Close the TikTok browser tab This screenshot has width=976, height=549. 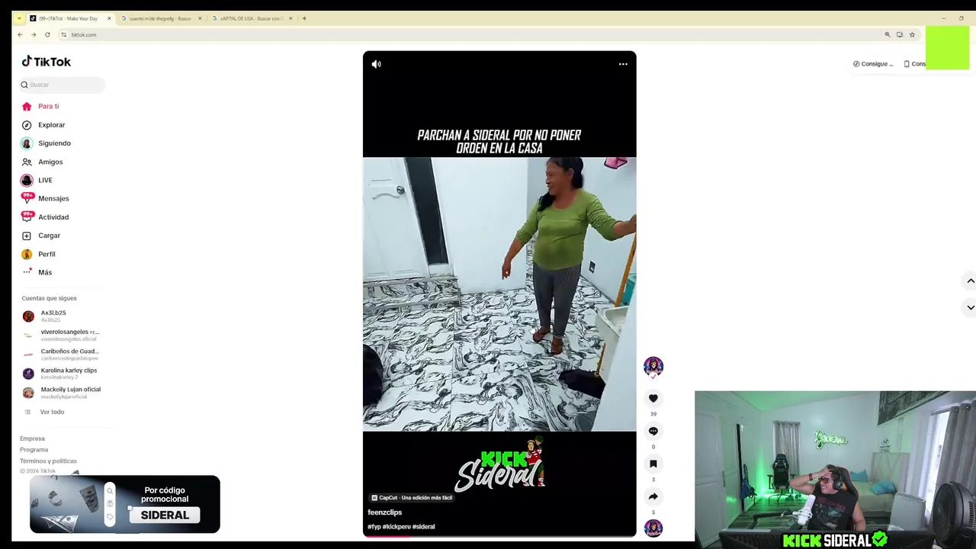tap(109, 18)
